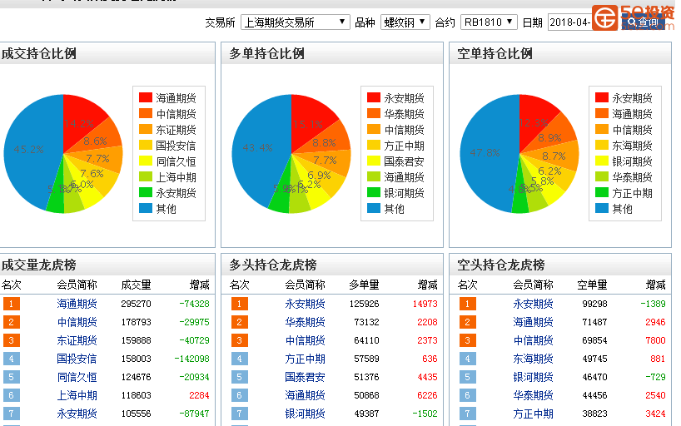This screenshot has width=681, height=426.
Task: Open the 合约 RB1810 contract dropdown
Action: pyautogui.click(x=489, y=22)
